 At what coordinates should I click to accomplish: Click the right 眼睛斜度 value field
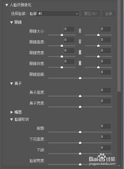click(x=106, y=61)
